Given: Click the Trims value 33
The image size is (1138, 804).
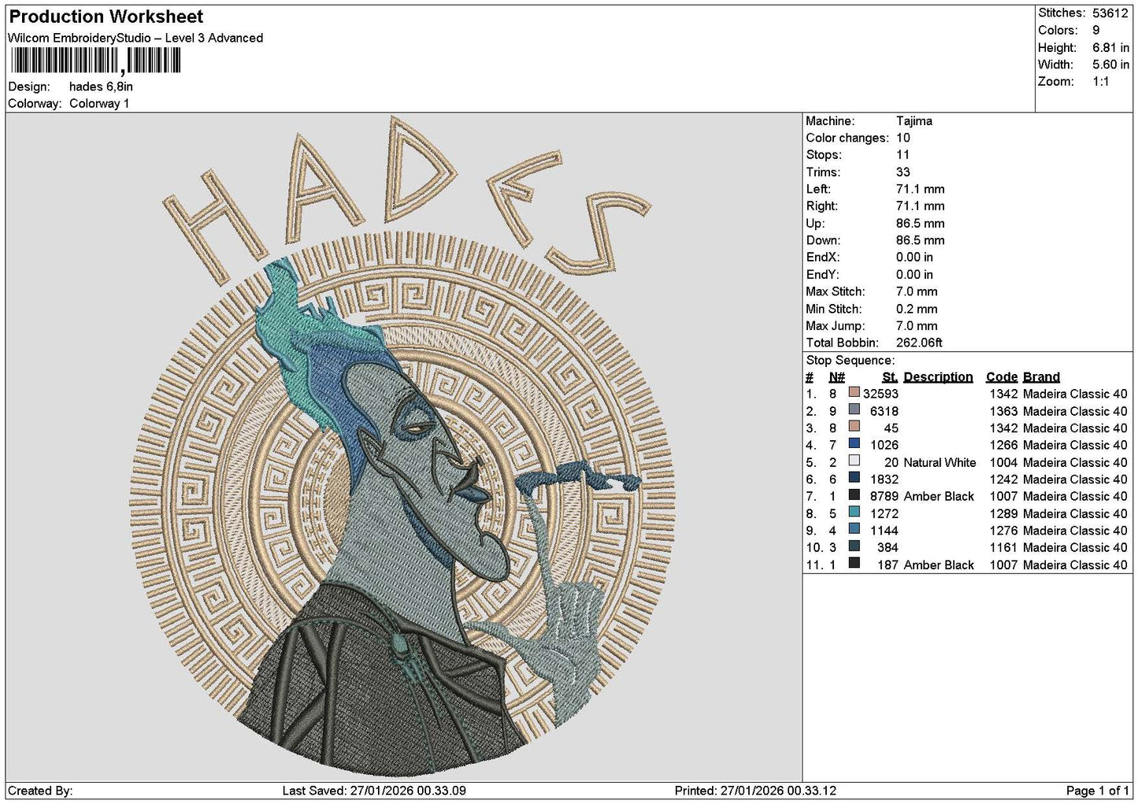Looking at the screenshot, I should pos(903,172).
